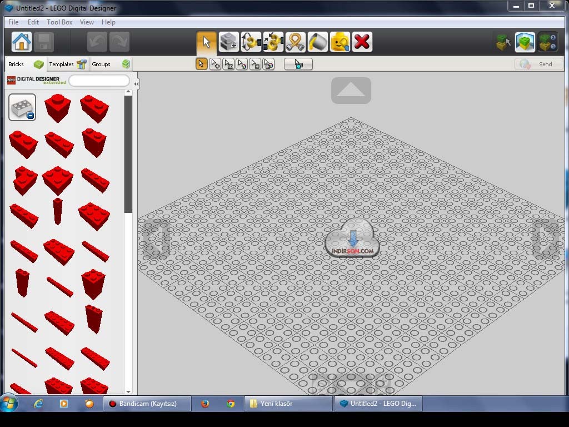
Task: Choose the Hide bricks minifigure tool
Action: point(340,42)
